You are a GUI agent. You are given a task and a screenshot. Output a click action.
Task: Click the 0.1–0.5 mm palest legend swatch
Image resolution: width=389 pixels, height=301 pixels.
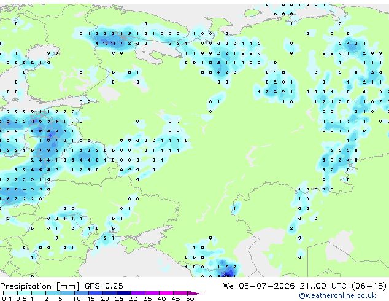(10, 293)
